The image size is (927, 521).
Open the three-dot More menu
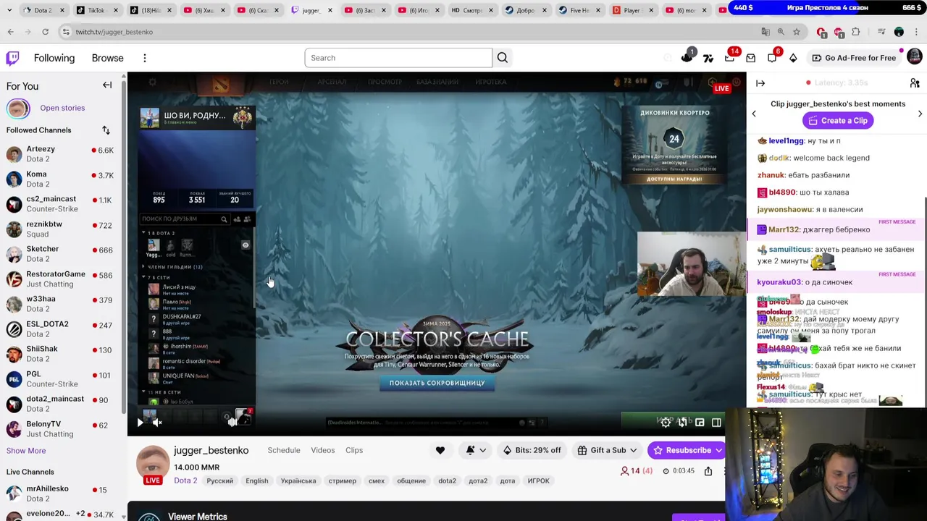145,58
